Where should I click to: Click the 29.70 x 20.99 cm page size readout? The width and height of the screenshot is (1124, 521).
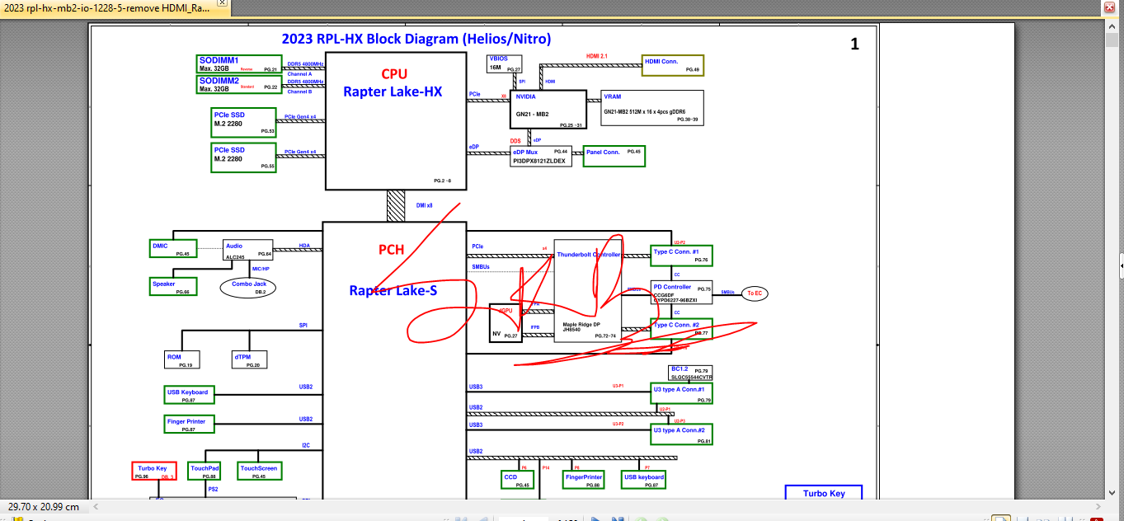coord(43,506)
